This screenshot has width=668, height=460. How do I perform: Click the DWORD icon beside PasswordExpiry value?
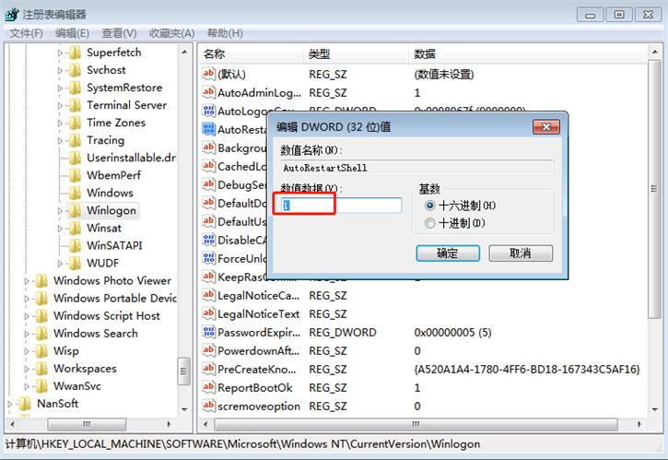click(208, 333)
